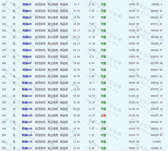Image resolution: width=168 pixels, height=151 pixels.
Task: Click on 商铺A95 link
Action: point(27,50)
